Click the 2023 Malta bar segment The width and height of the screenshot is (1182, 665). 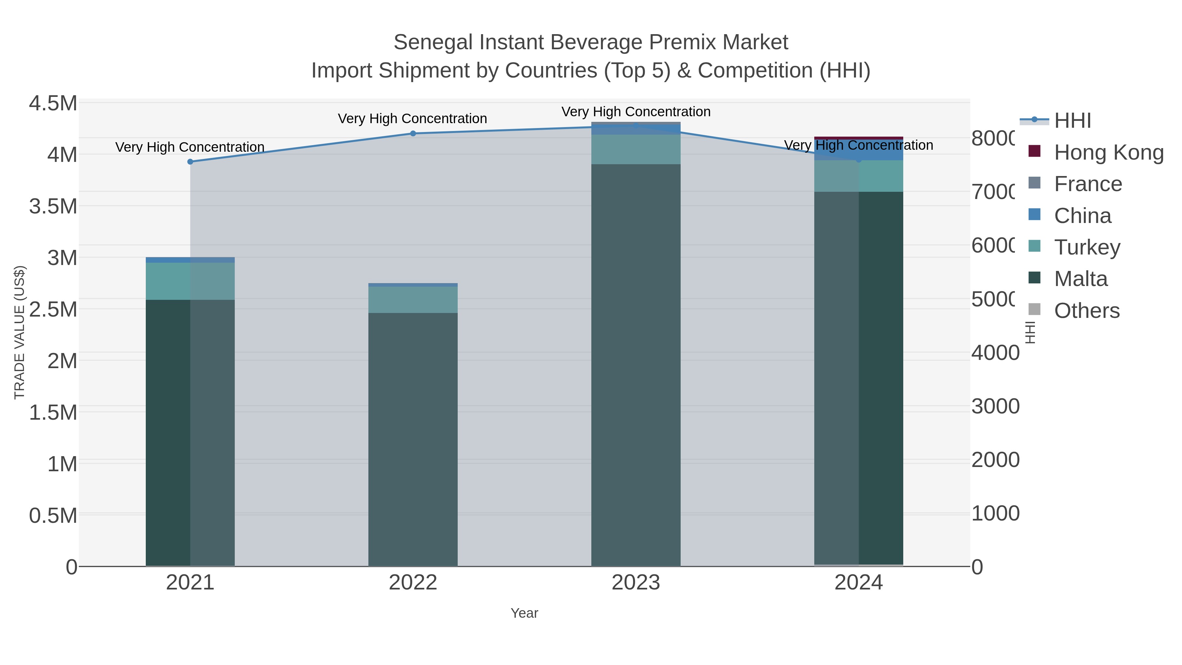pos(636,365)
